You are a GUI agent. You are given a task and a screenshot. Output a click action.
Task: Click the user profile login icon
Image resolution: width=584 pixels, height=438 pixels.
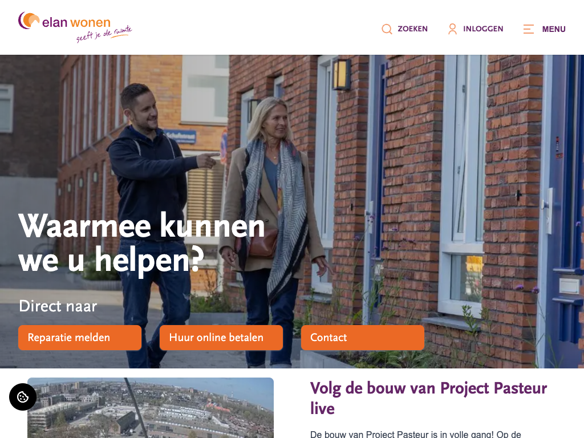point(452,29)
